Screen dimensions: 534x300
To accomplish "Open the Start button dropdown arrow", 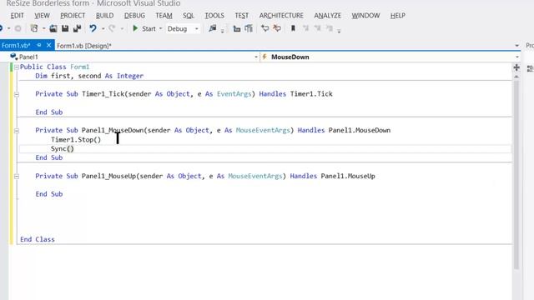I will click(x=160, y=29).
